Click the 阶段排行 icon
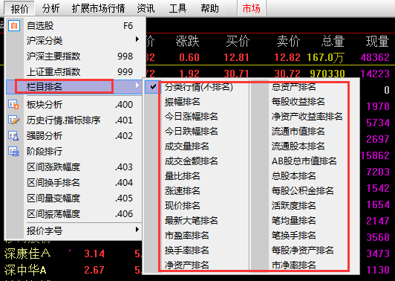 click(13, 152)
